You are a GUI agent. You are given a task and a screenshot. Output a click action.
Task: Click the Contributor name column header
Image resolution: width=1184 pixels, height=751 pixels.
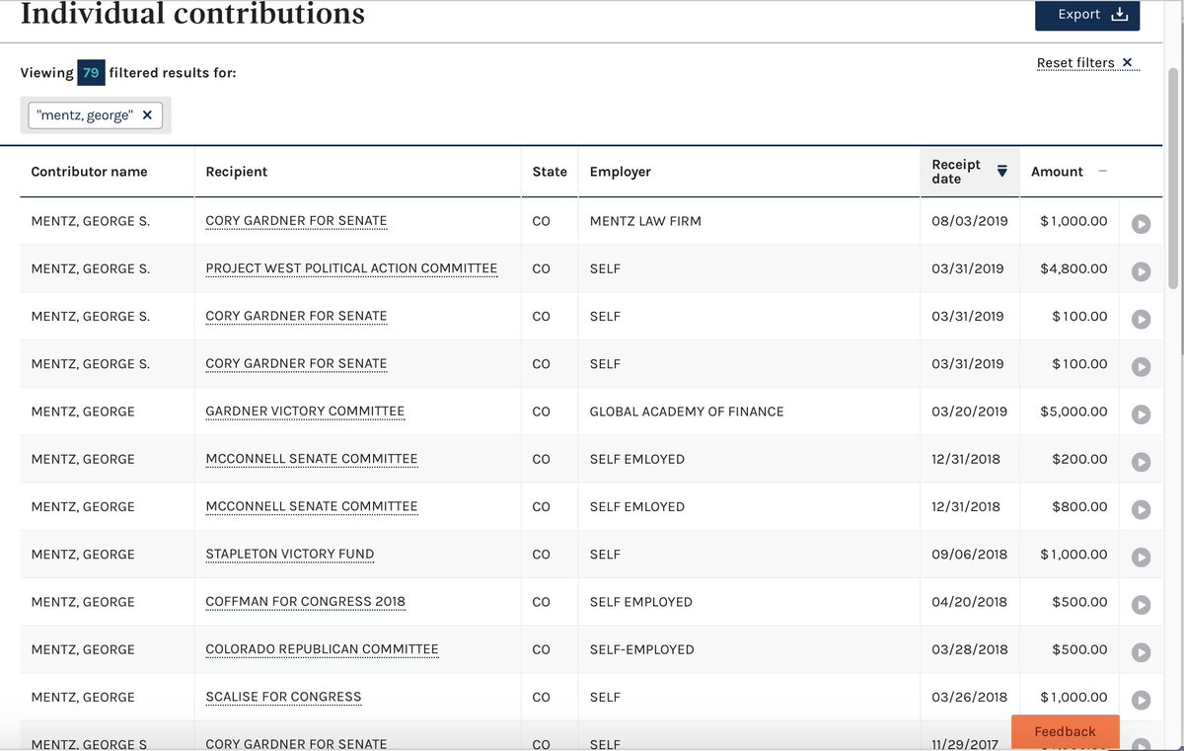89,172
